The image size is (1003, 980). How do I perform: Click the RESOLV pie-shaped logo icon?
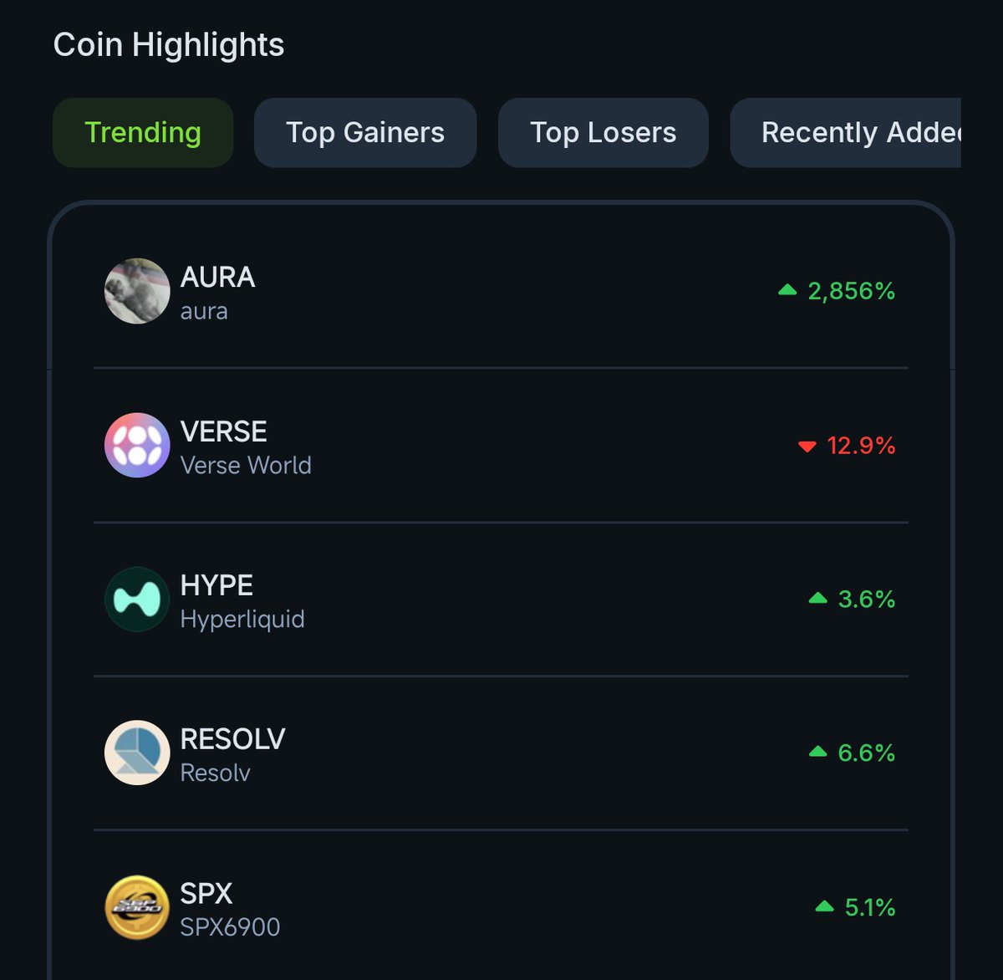click(x=137, y=753)
